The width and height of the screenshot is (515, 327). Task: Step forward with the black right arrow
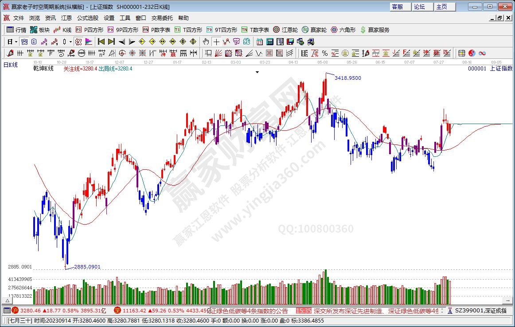(x=132, y=42)
